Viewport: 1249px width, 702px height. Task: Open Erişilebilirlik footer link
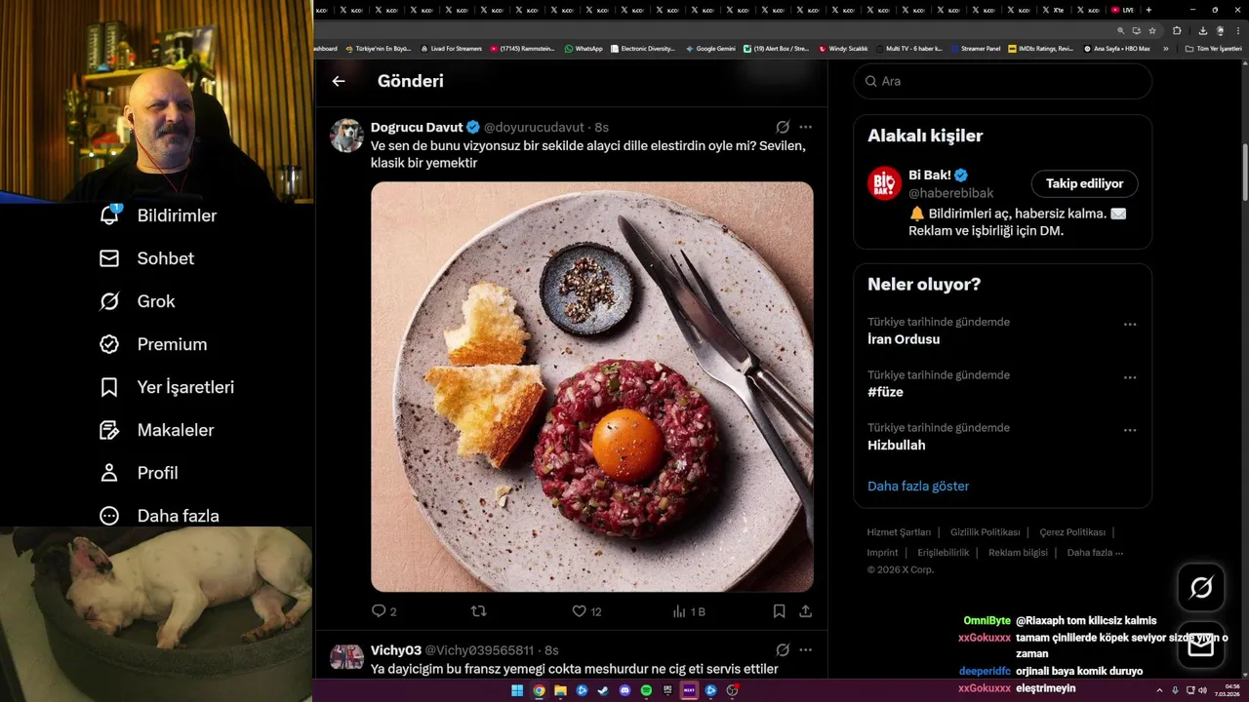(943, 552)
